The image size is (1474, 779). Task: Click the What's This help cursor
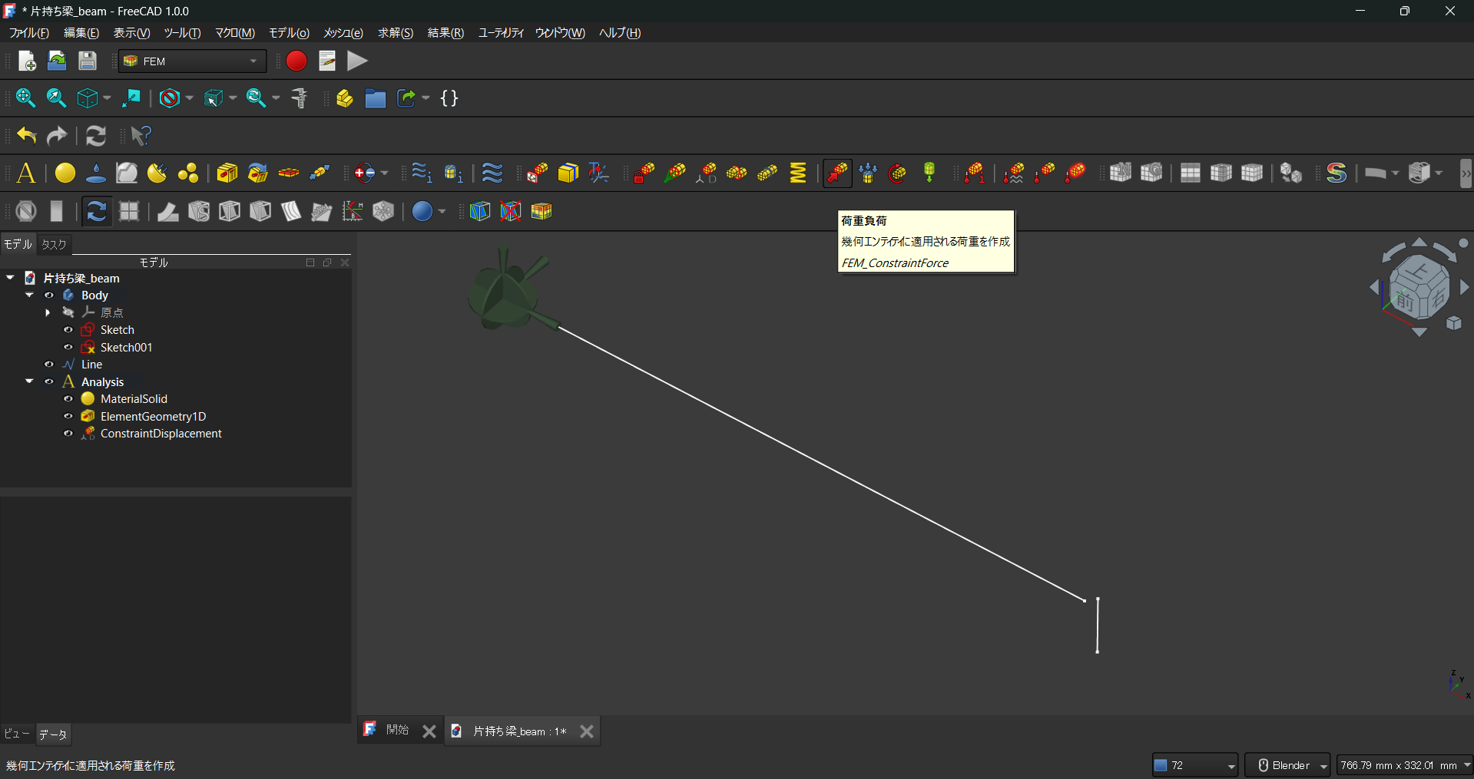141,136
